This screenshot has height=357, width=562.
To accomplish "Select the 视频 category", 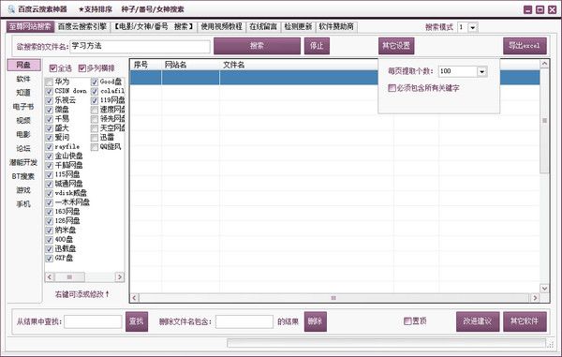I will click(23, 121).
